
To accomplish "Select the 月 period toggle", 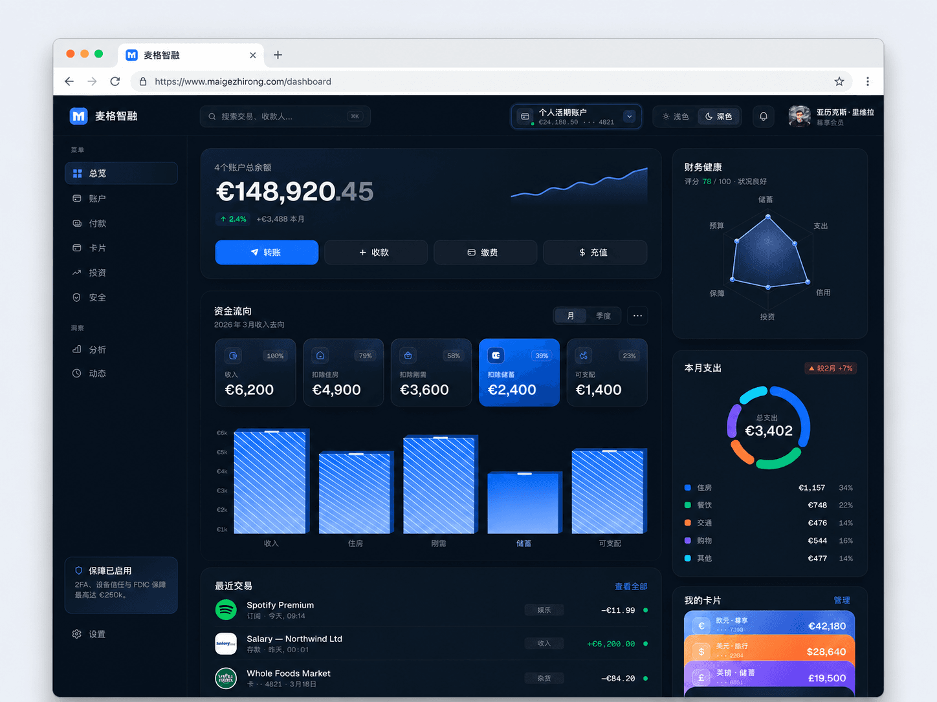I will 571,315.
